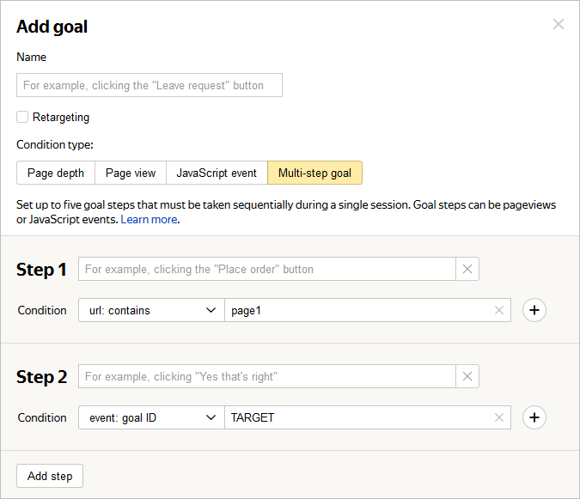Remove Step 1 using its X icon
The width and height of the screenshot is (580, 499).
[467, 269]
